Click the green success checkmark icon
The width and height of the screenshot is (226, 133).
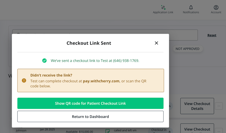[44, 61]
